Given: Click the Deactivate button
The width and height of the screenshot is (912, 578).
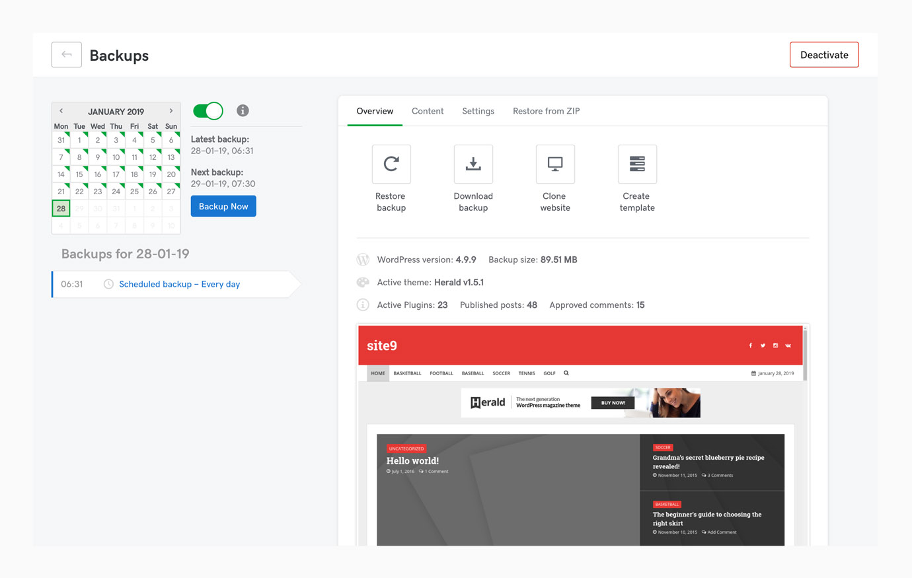Looking at the screenshot, I should pyautogui.click(x=824, y=55).
